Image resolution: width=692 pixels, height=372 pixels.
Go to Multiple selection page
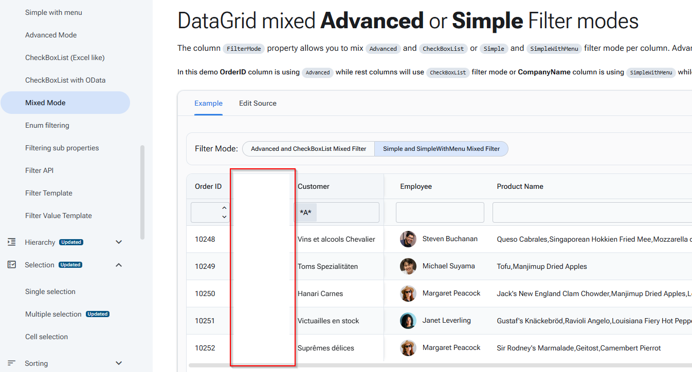(53, 314)
